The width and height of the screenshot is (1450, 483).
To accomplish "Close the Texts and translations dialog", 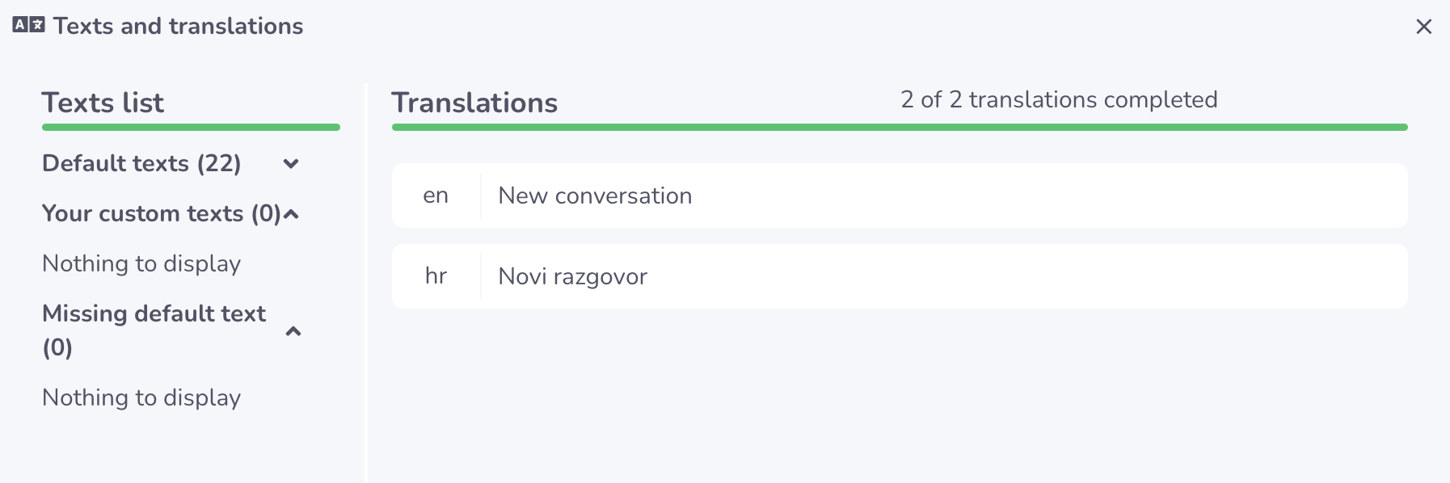I will tap(1423, 27).
